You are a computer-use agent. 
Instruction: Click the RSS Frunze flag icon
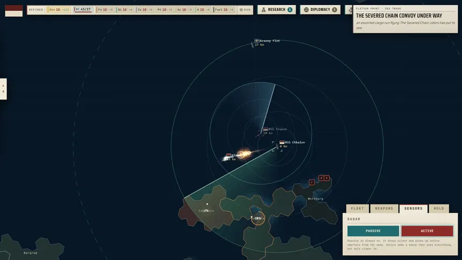[265, 129]
